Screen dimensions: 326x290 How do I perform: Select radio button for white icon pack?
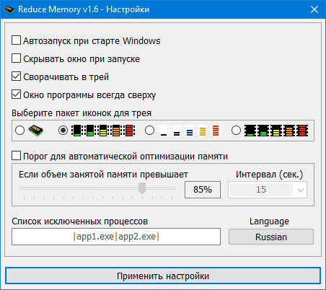149,131
